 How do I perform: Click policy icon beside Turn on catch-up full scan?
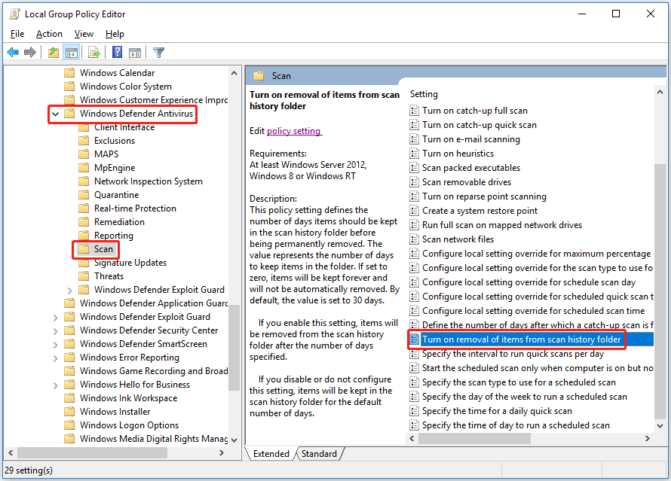414,111
